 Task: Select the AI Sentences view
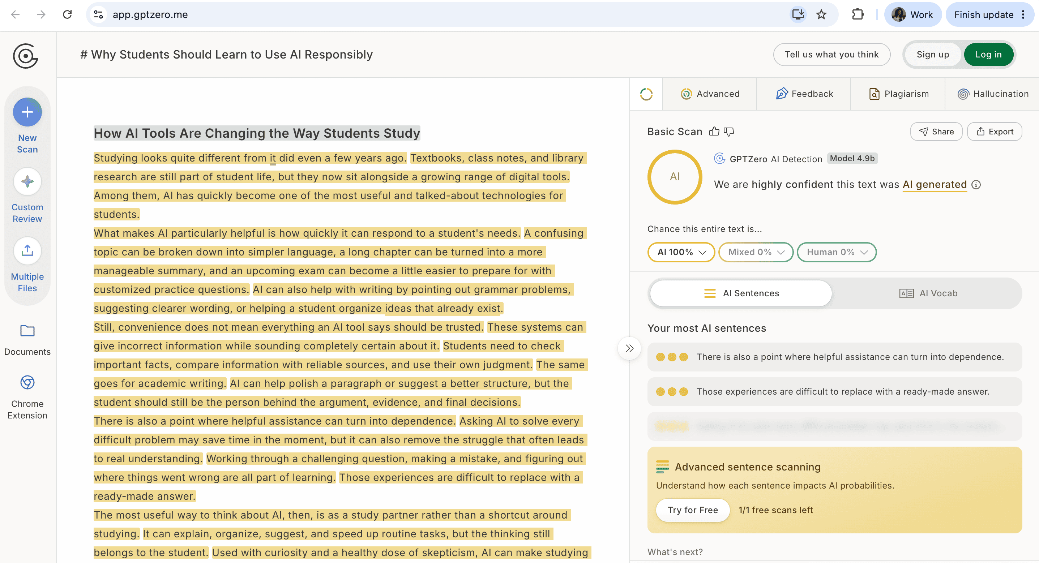pos(741,293)
